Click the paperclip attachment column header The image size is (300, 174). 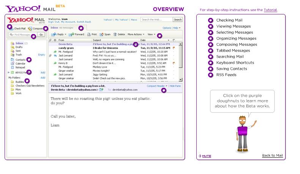[x=51, y=40]
